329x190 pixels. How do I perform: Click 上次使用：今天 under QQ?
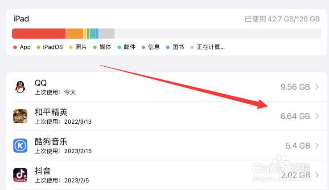pyautogui.click(x=55, y=92)
